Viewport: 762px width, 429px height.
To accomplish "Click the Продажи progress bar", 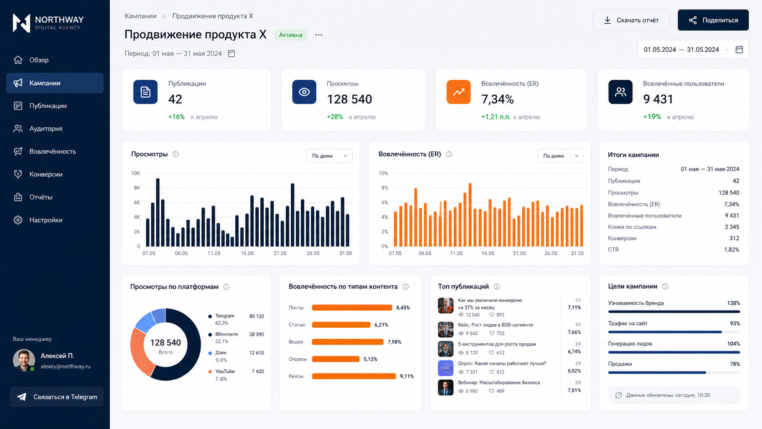I will (x=674, y=372).
